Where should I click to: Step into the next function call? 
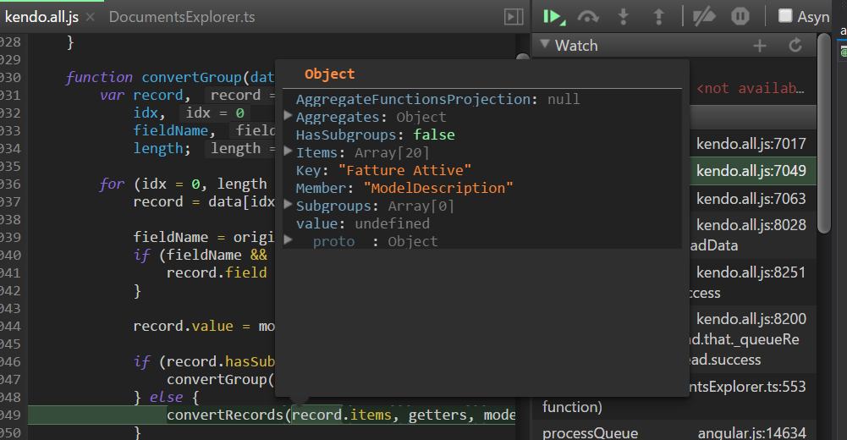pos(624,16)
